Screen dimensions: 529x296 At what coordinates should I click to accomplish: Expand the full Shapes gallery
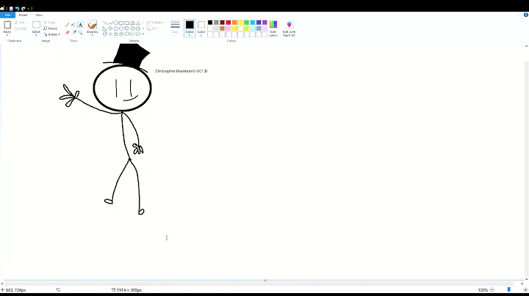(143, 34)
